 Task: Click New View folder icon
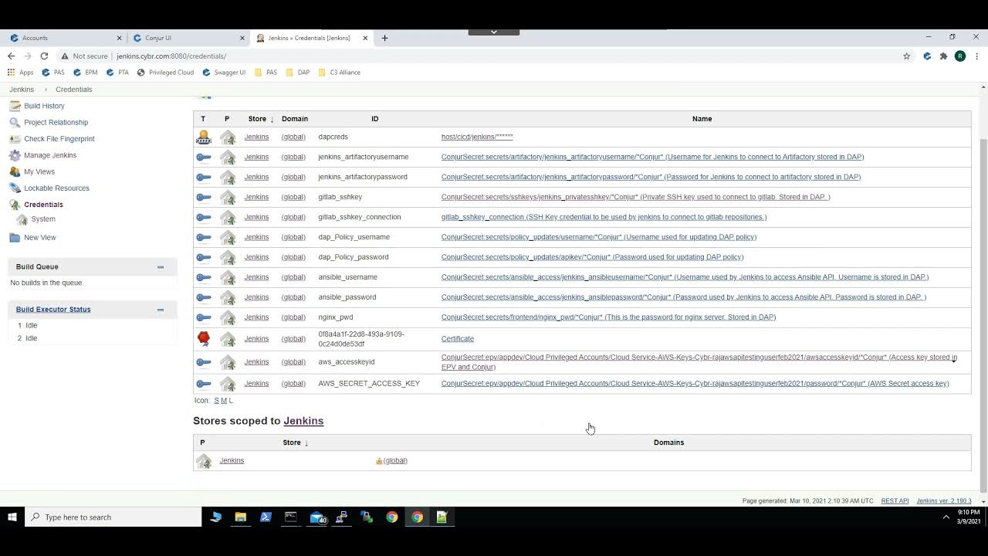(x=15, y=238)
